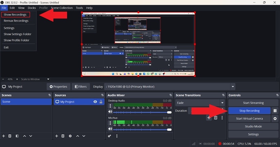Click recording timer 00:00:54
Image resolution: width=280 pixels, height=147 pixels.
pos(229,143)
